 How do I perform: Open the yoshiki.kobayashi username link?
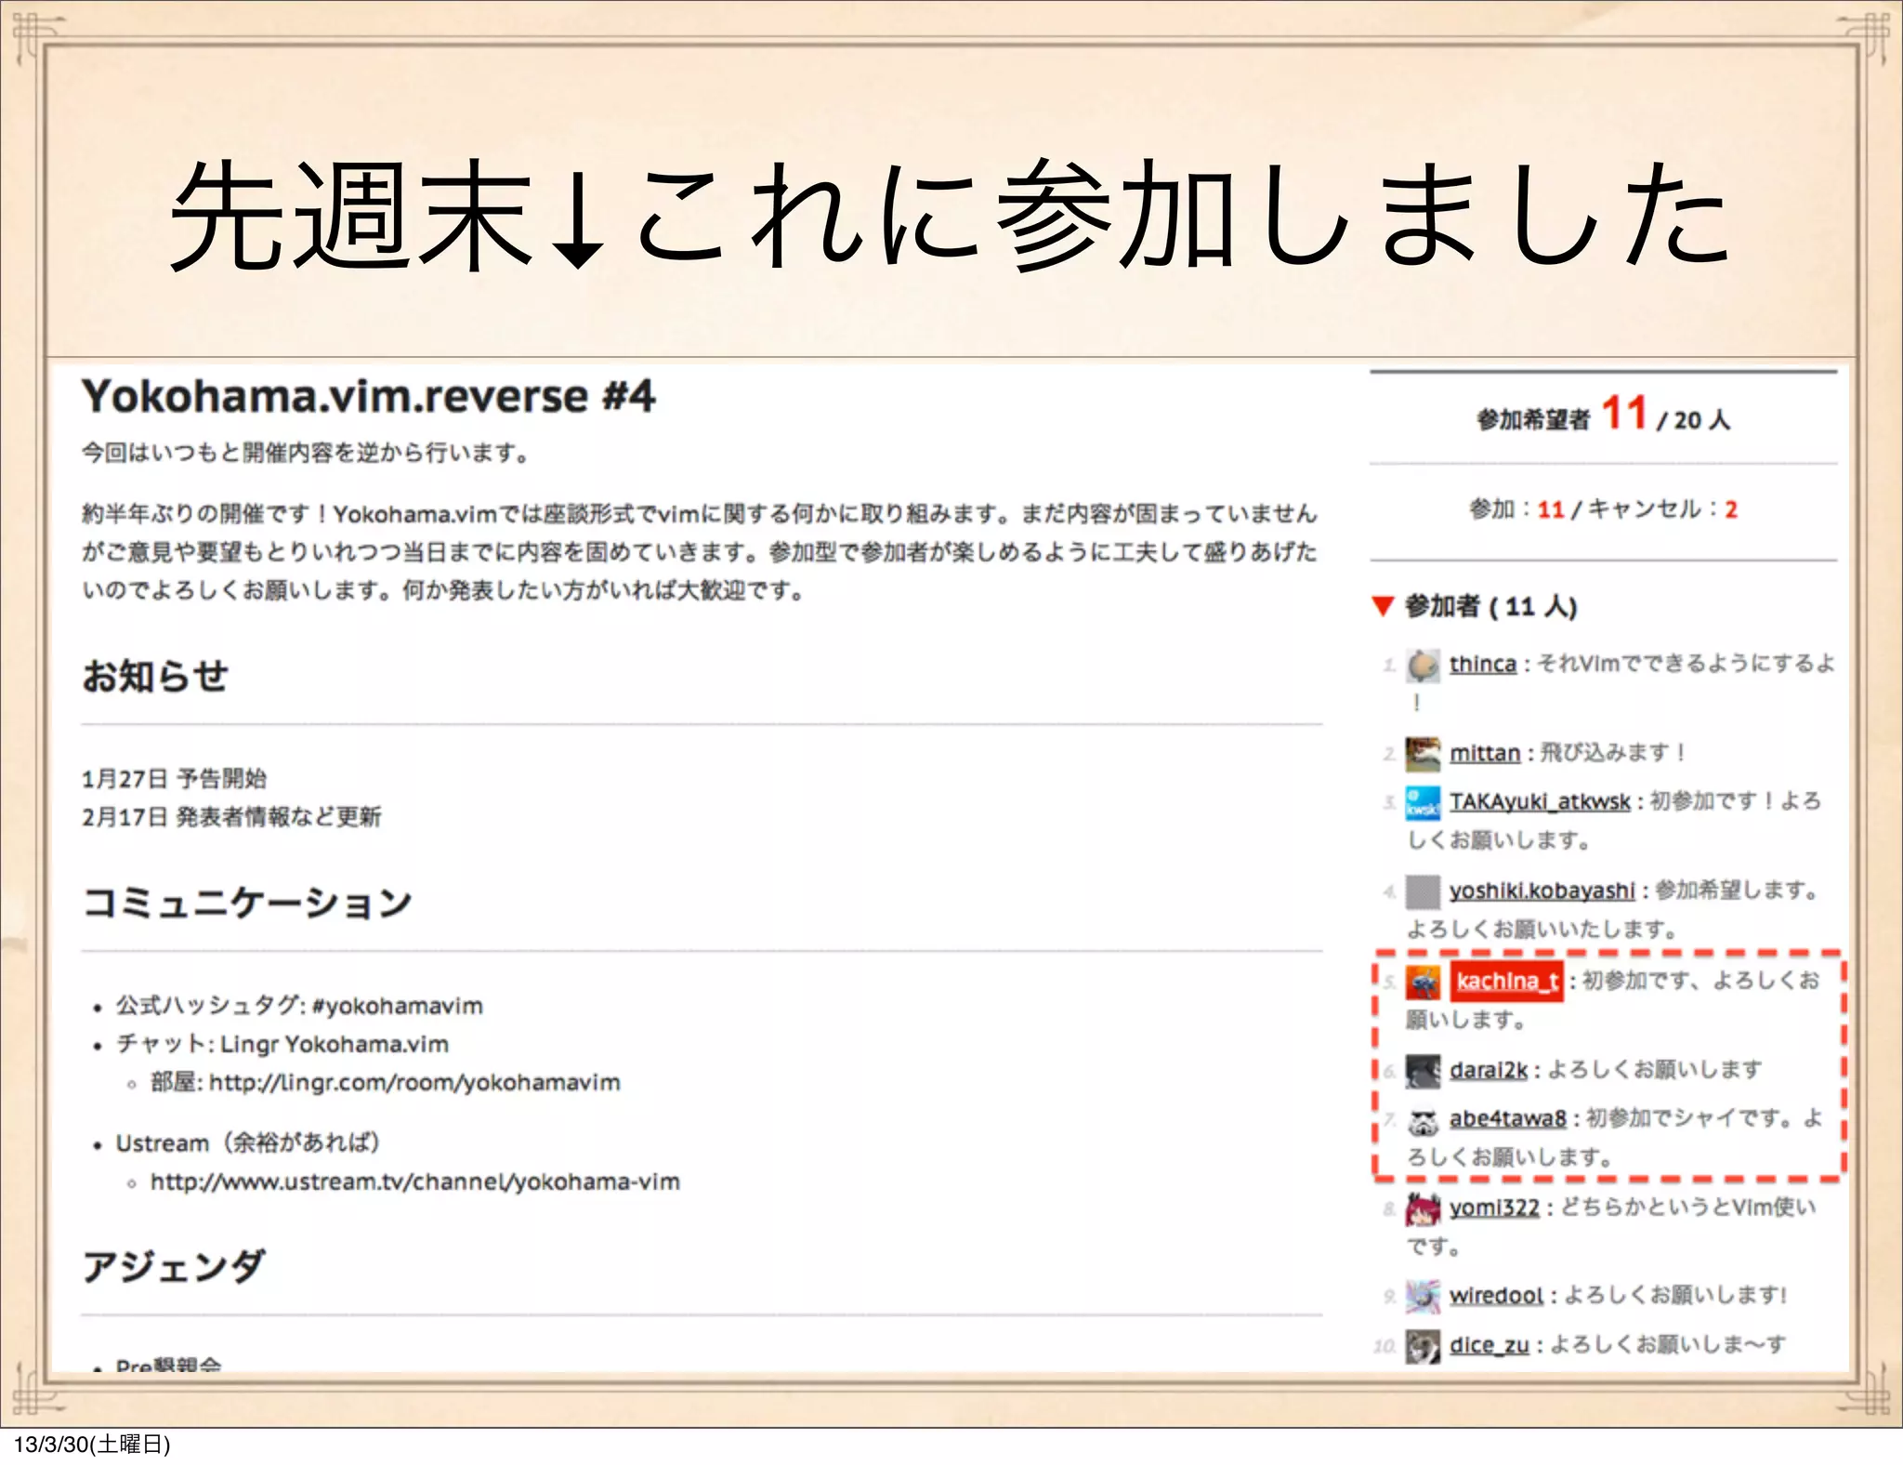click(1541, 891)
